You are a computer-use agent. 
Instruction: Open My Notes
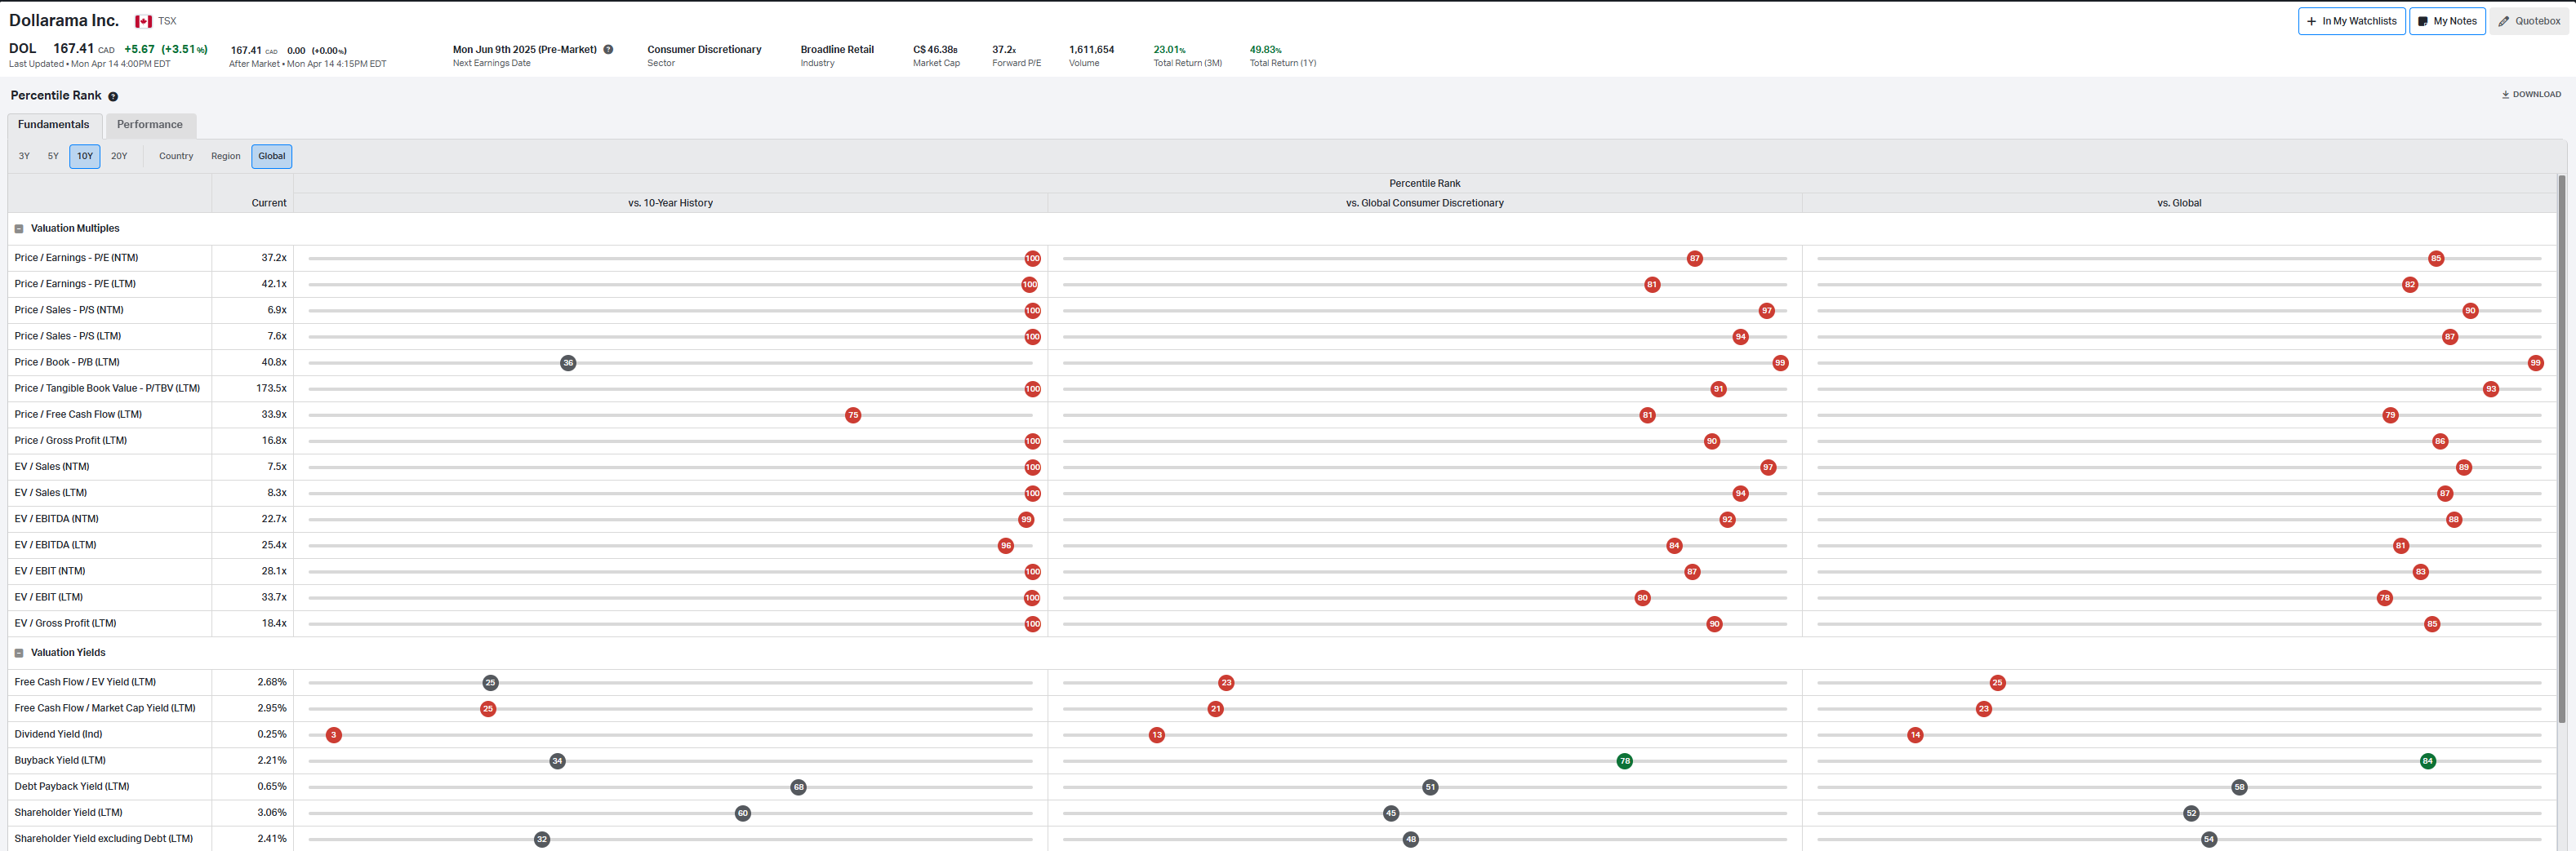pos(2447,21)
